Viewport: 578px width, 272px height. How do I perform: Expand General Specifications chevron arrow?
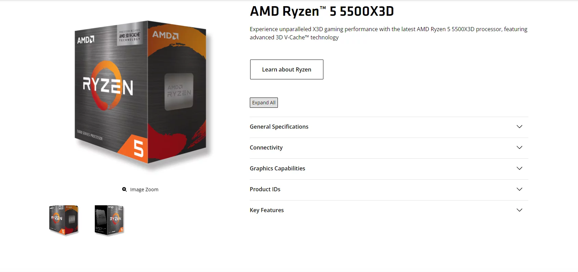(519, 127)
